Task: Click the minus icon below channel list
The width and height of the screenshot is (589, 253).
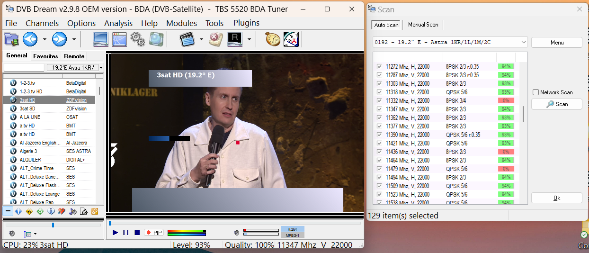Action: [x=8, y=211]
